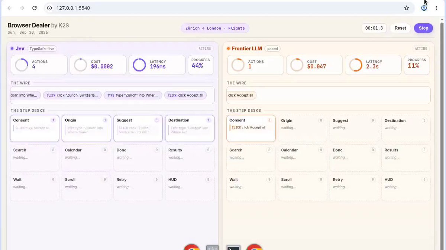Click the paced badge next to Frontier LLM
This screenshot has width=446, height=250.
coord(272,49)
